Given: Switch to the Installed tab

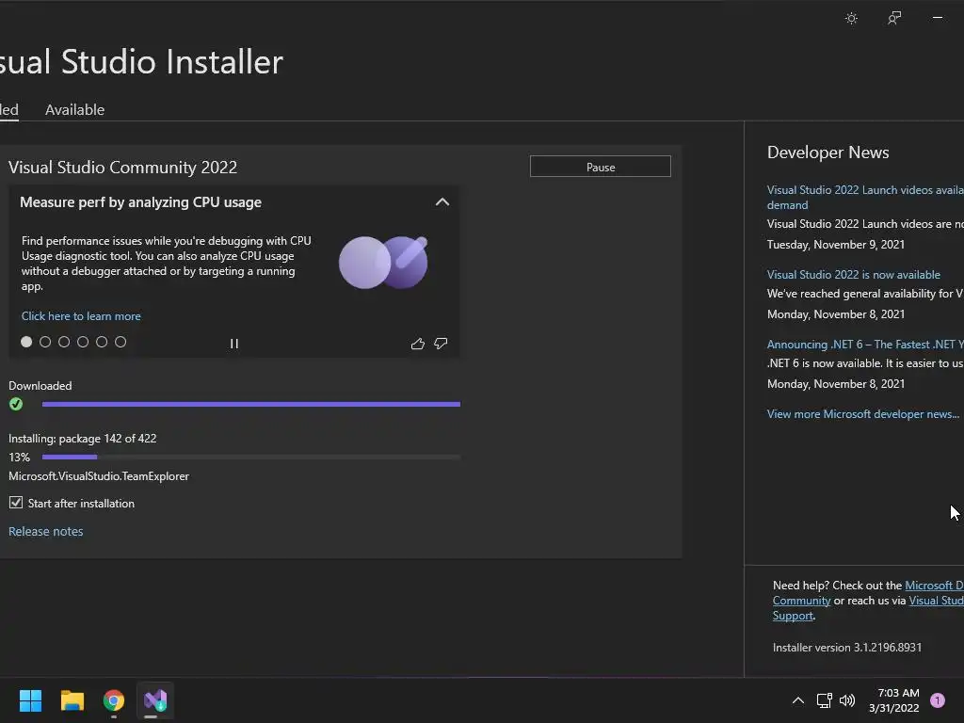Looking at the screenshot, I should click(x=9, y=109).
